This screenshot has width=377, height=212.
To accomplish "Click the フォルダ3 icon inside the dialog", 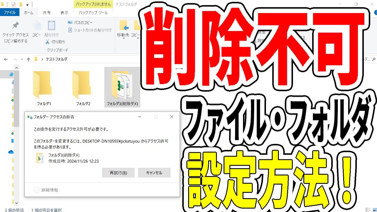I will coord(40,158).
